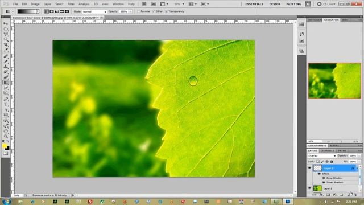Toggle Drop Shadow effect visibility
Viewport: 364px width, 205px height.
[x=324, y=178]
